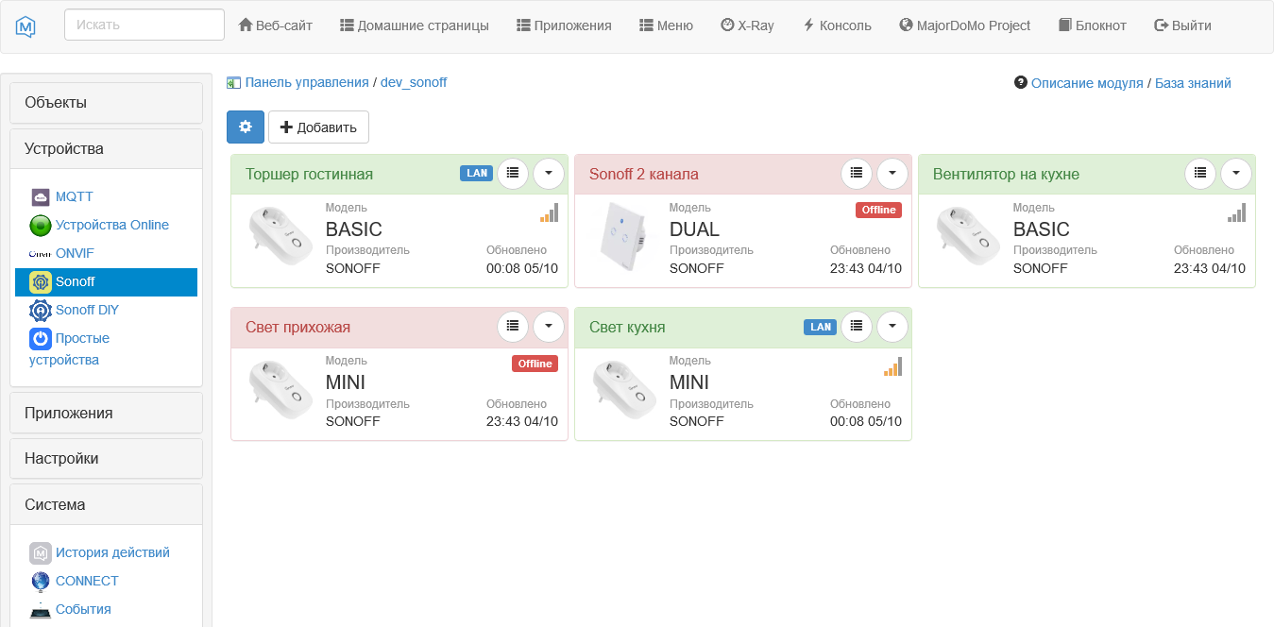
Task: Expand the dropdown on Свет прихожая card
Action: point(549,326)
